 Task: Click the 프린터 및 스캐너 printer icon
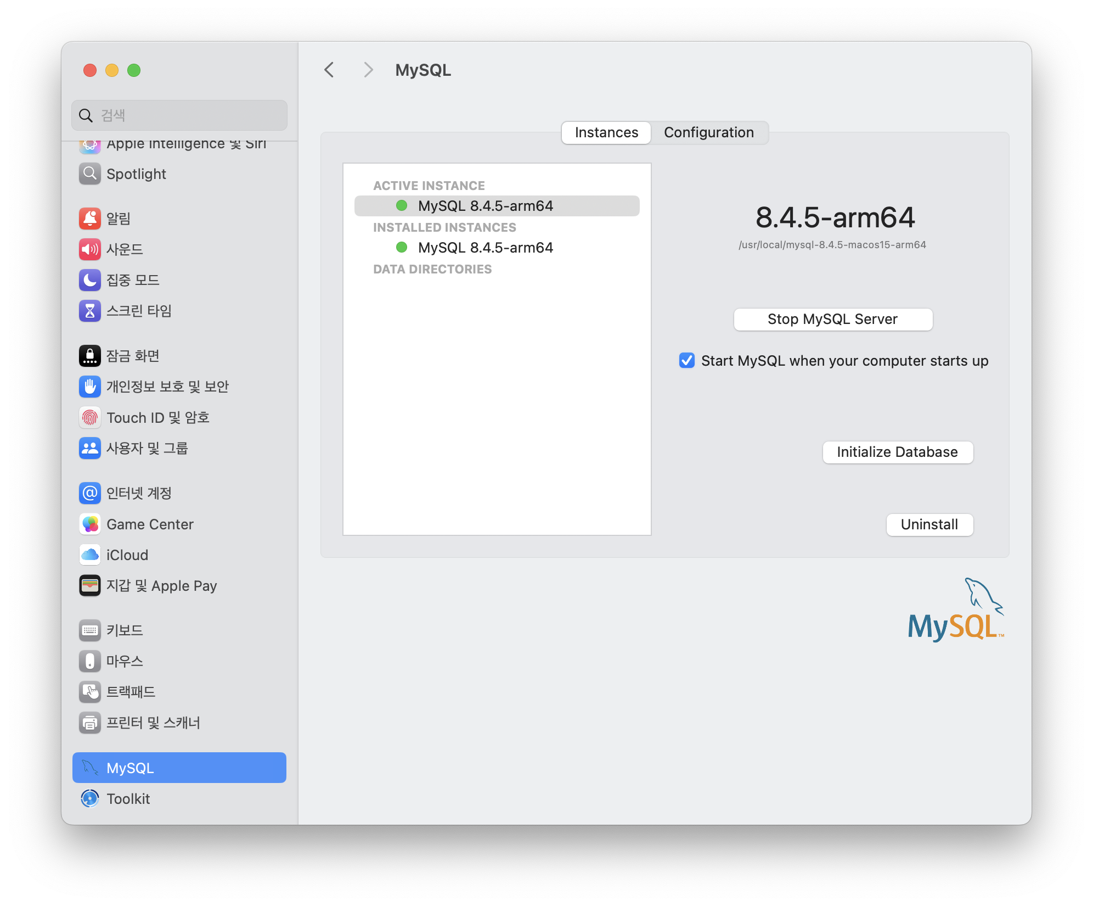click(x=90, y=723)
